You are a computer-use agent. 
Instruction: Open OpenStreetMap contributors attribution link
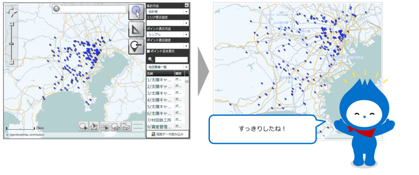[25, 135]
